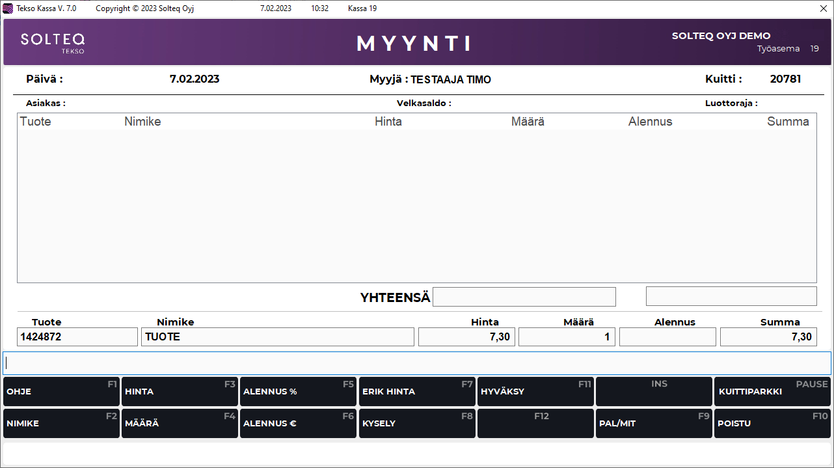Click the Tuote product code field

(77, 337)
